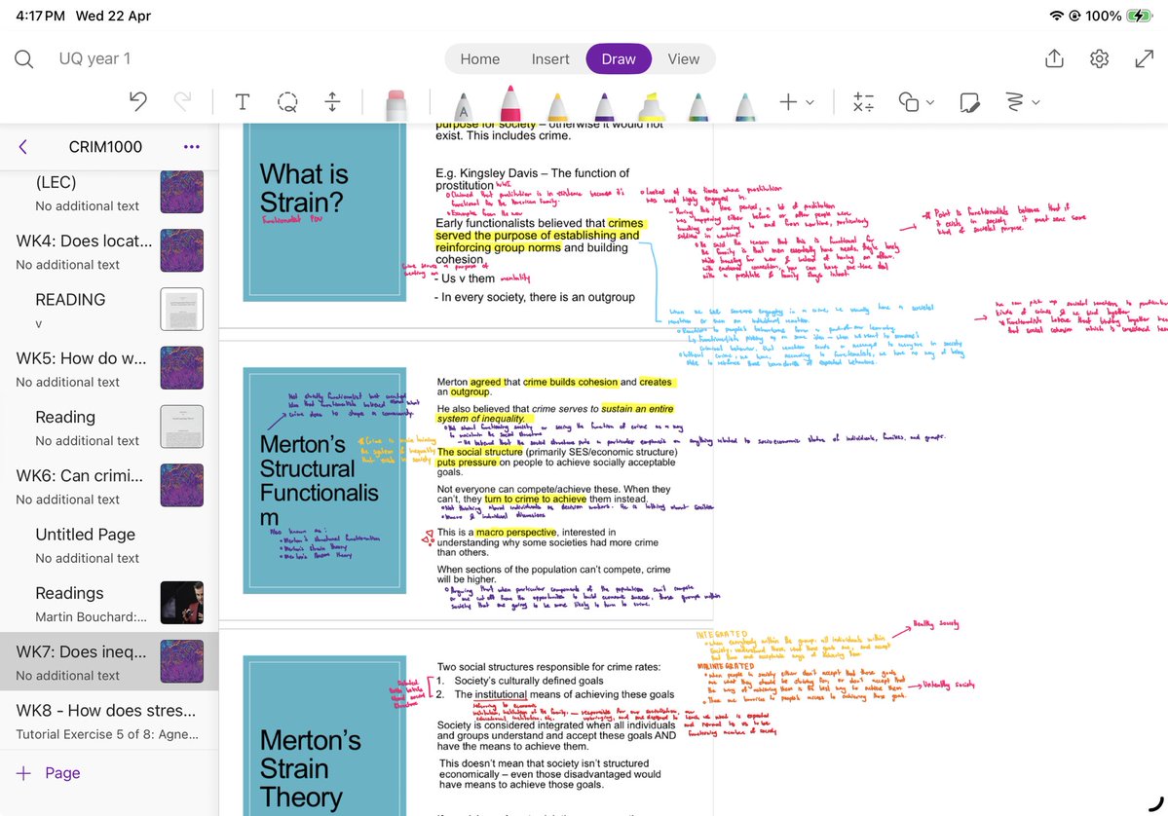Add a new Page

pos(48,773)
